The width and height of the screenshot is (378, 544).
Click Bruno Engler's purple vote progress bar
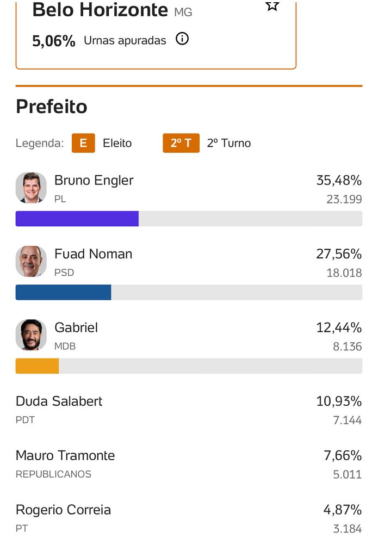point(77,219)
